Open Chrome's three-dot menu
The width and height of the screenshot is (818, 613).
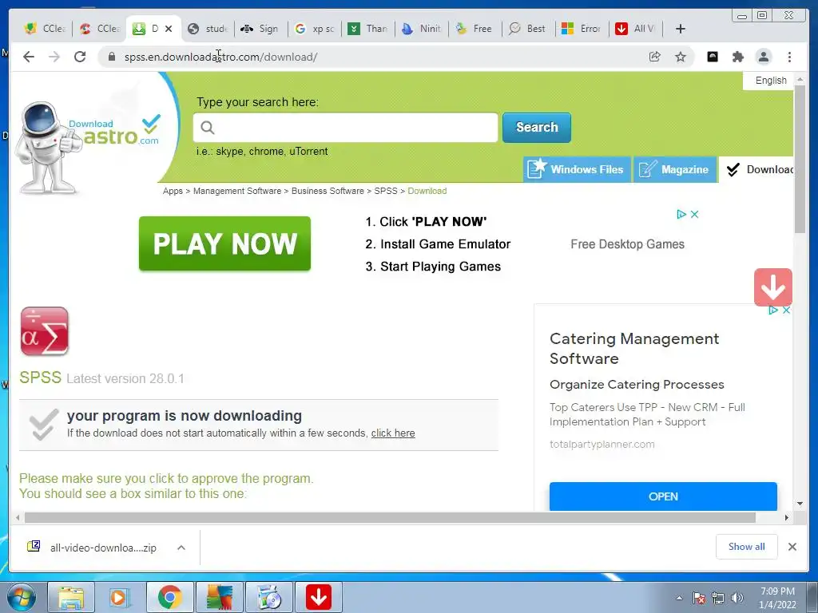click(x=789, y=57)
